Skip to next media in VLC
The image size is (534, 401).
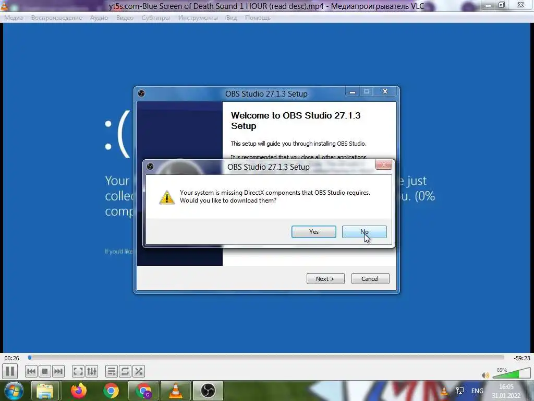tap(58, 371)
